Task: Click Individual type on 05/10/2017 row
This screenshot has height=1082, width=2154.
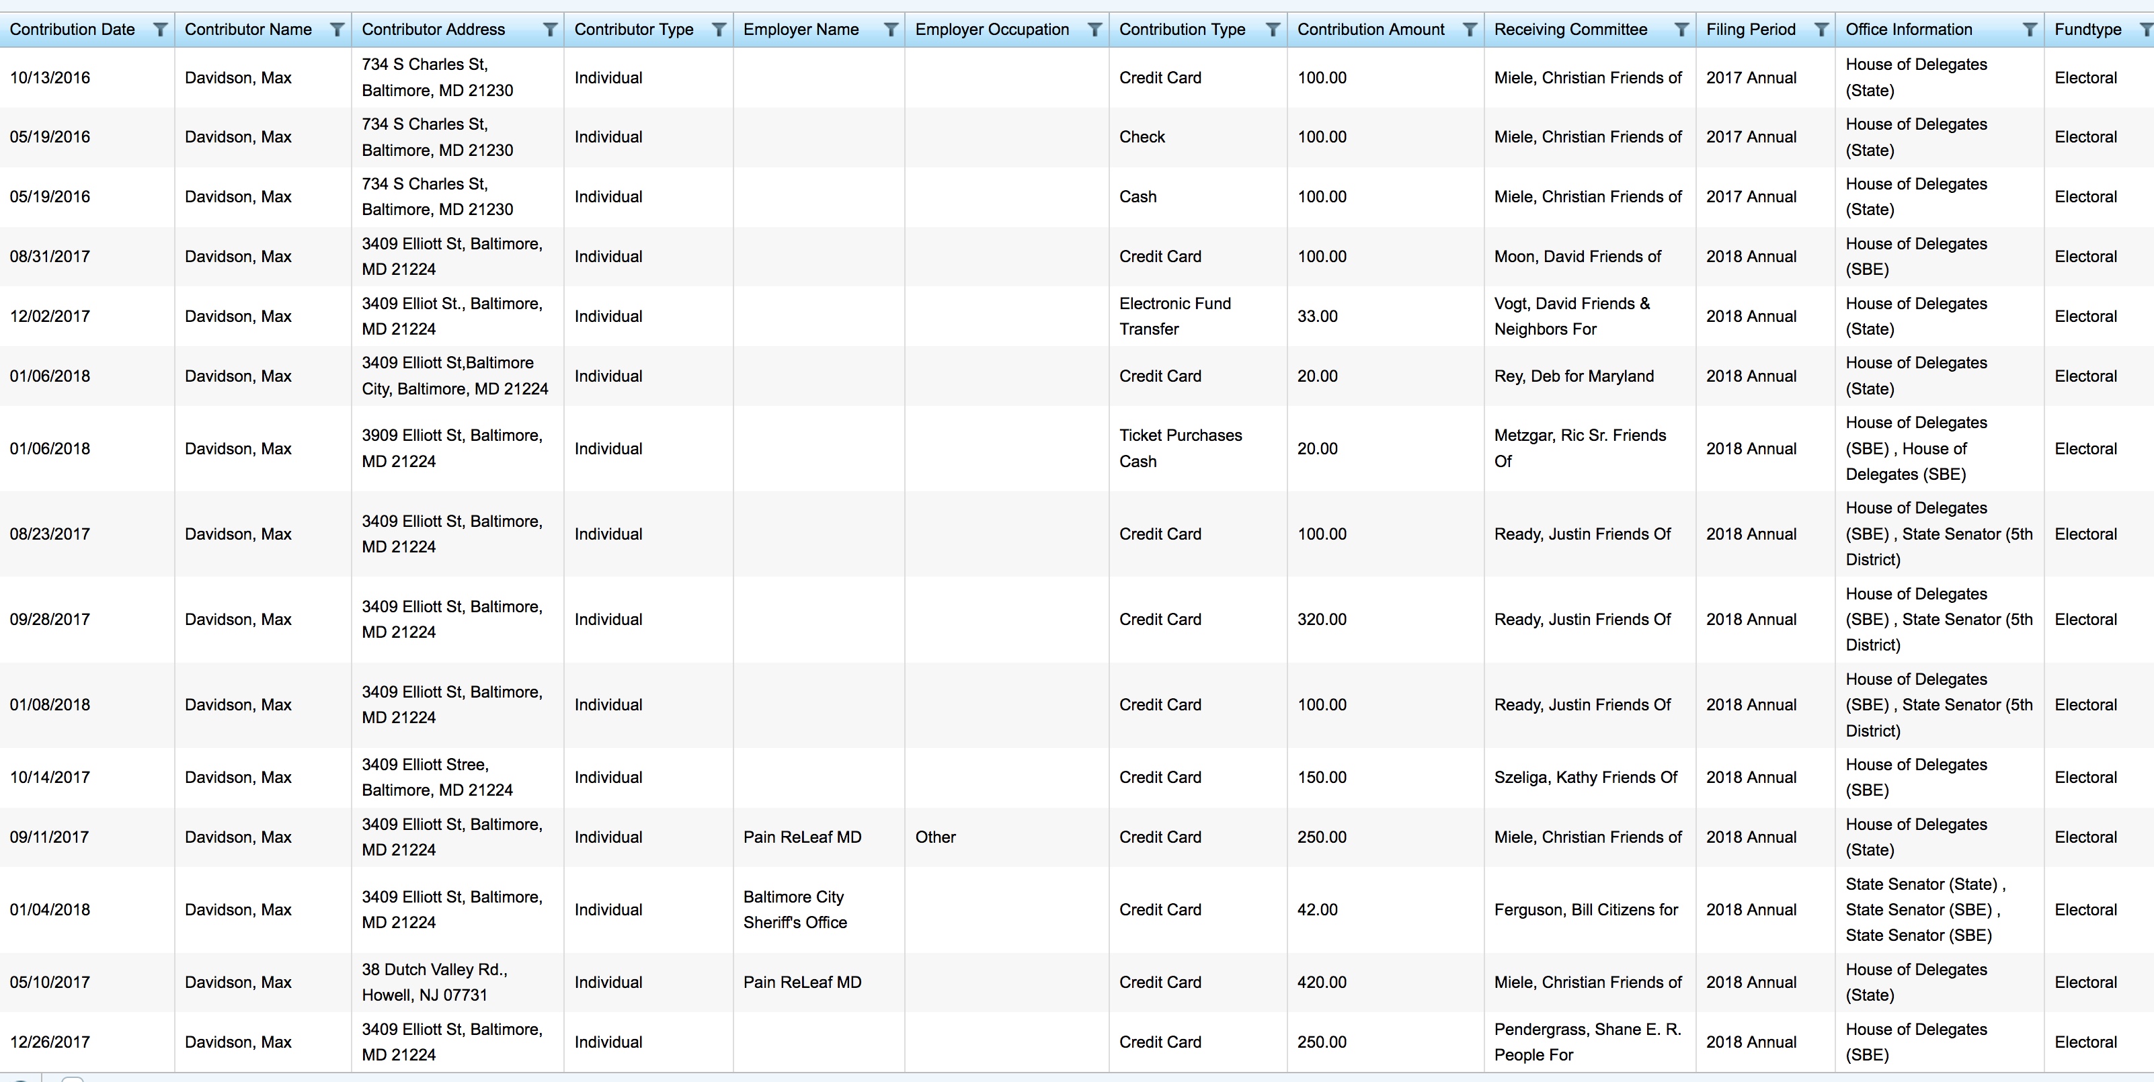Action: pos(608,983)
